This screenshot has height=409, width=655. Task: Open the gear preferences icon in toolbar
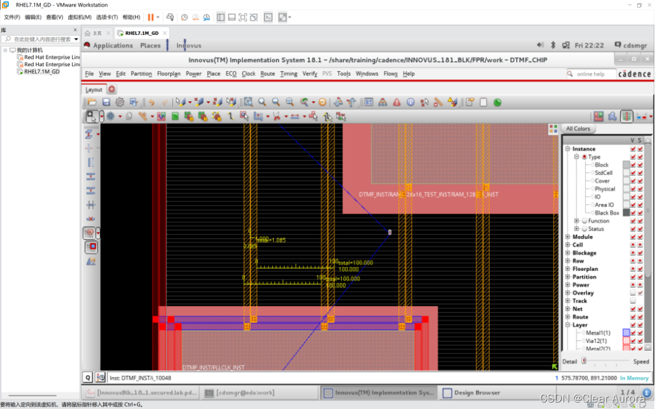[x=120, y=102]
